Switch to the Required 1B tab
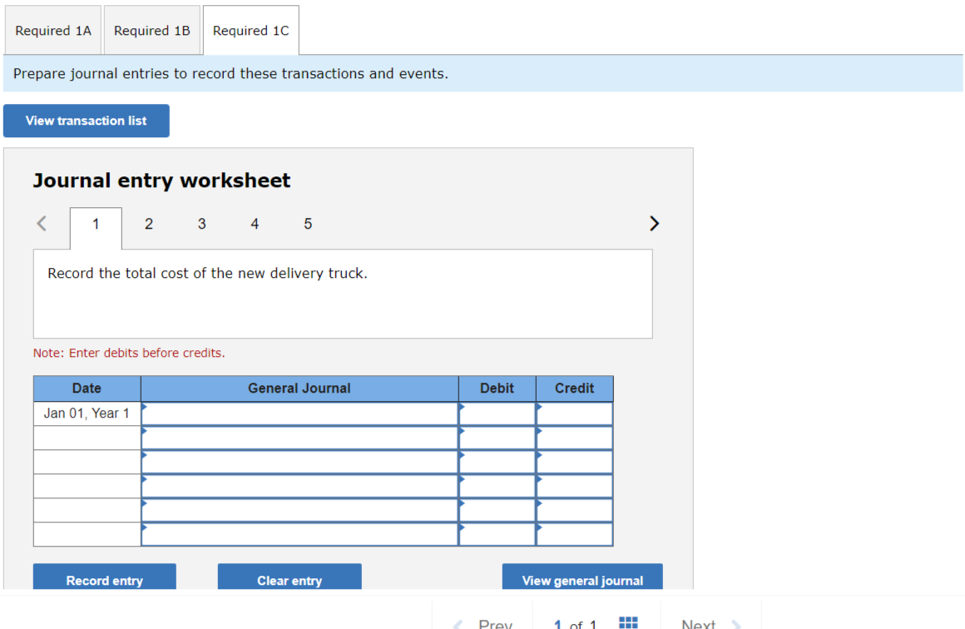965x629 pixels. [151, 30]
